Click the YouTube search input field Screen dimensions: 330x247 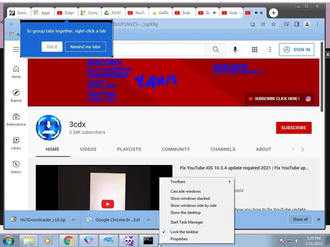159,50
